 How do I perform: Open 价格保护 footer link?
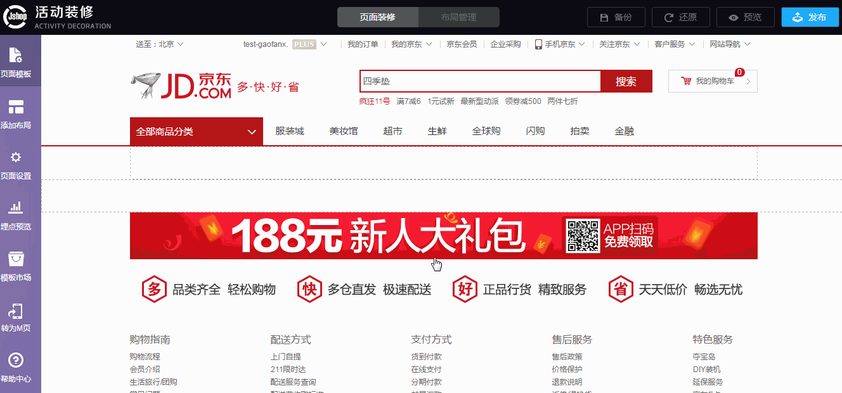pyautogui.click(x=567, y=370)
